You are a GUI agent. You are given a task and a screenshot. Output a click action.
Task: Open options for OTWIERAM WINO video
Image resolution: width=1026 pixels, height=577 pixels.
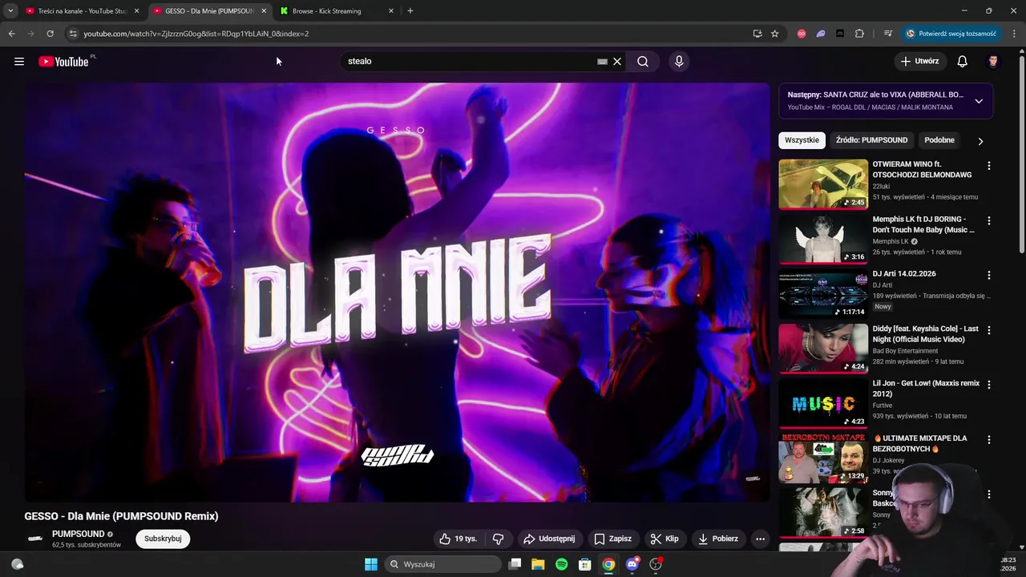988,166
